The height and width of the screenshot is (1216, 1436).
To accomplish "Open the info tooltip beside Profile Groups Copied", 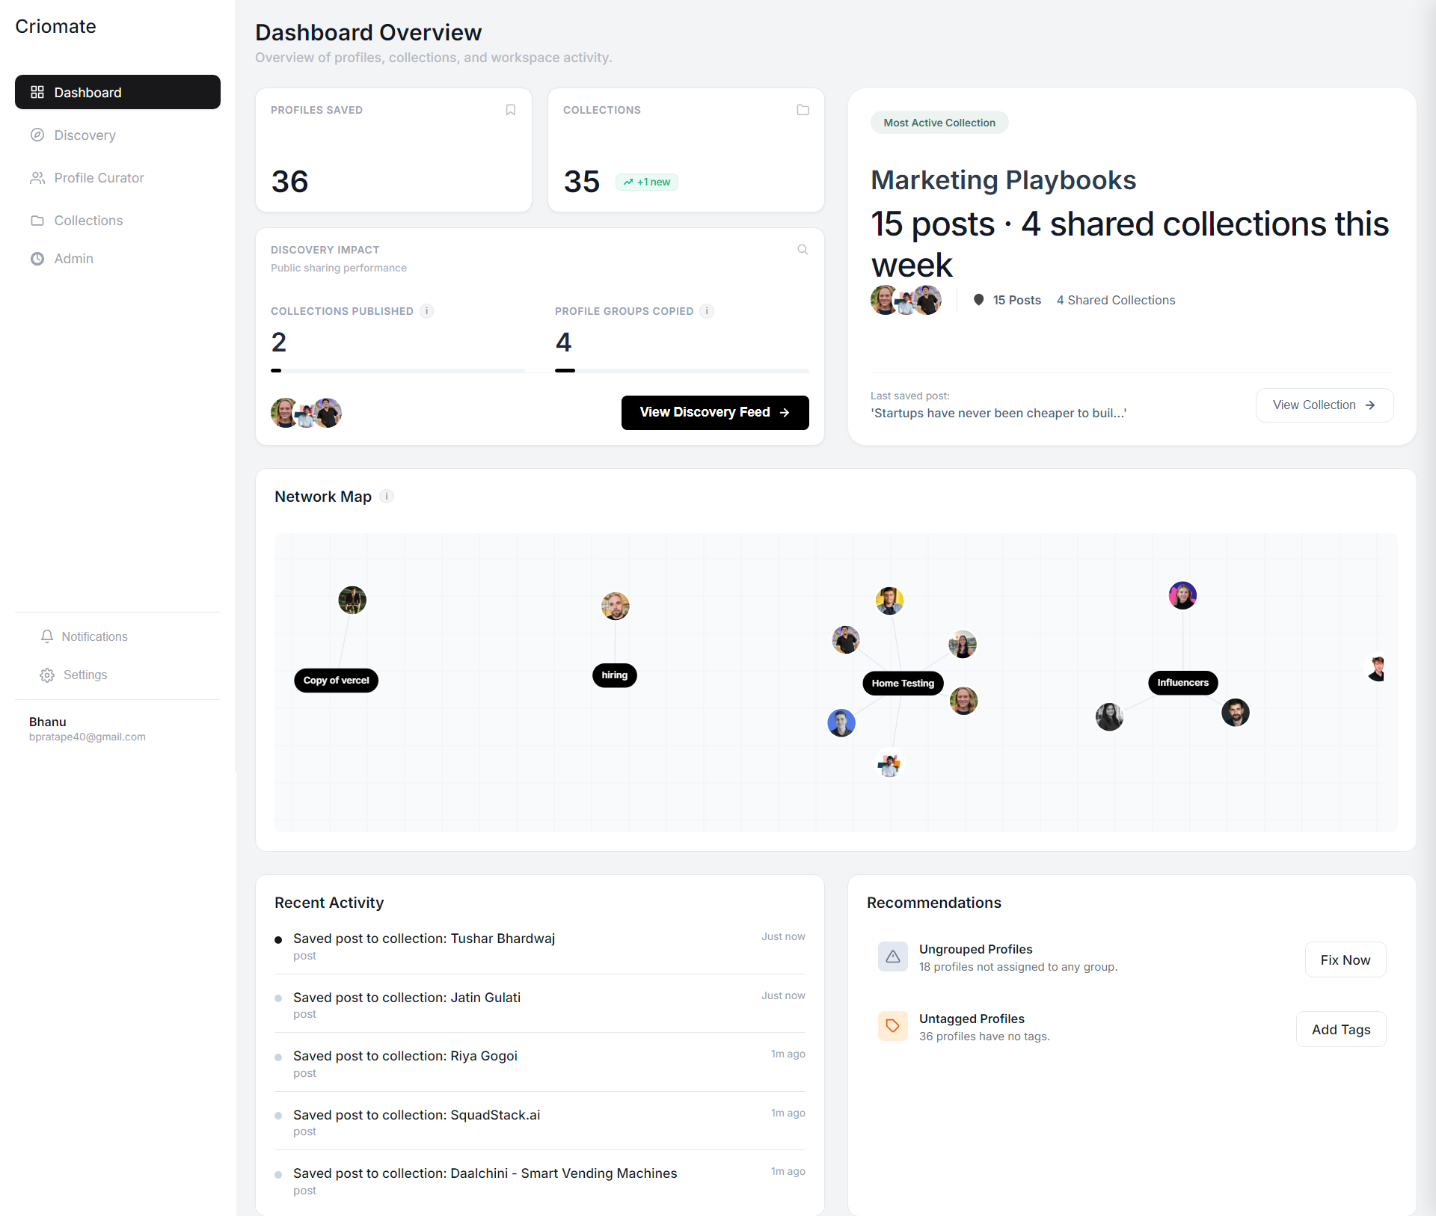I will coord(707,312).
